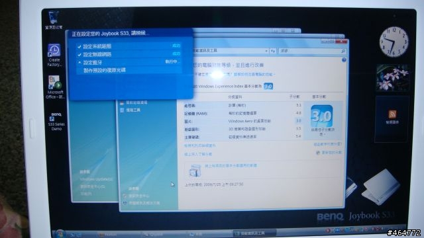Click the bottom see-also link in the front window's sidebar
This screenshot has width=424, height=238.
click(144, 203)
